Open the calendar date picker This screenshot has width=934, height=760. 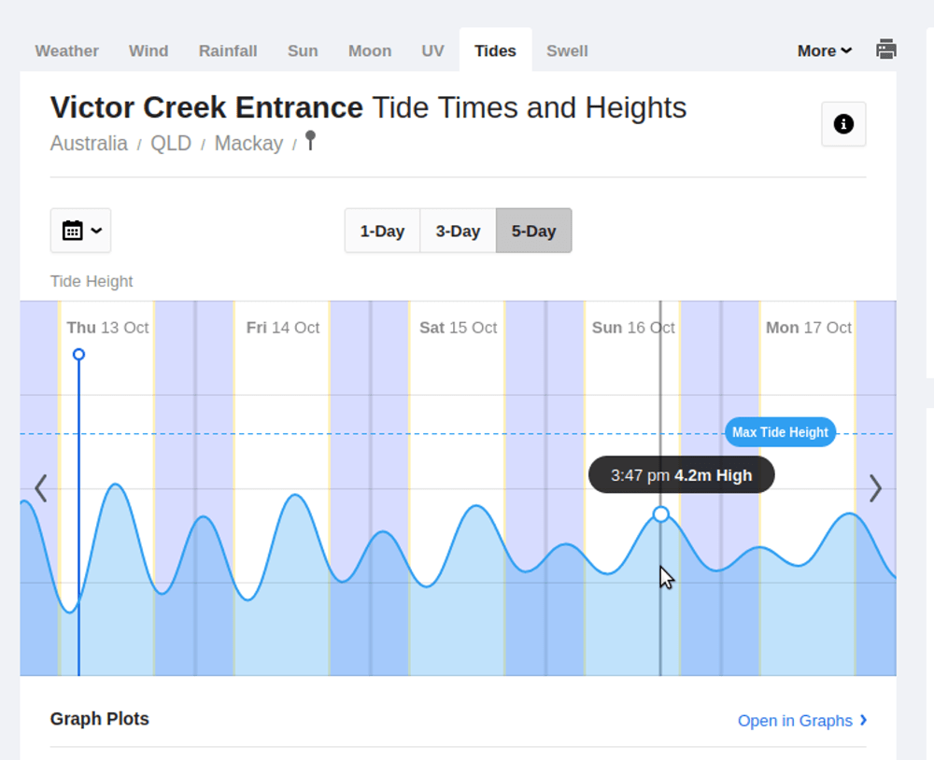click(x=80, y=231)
